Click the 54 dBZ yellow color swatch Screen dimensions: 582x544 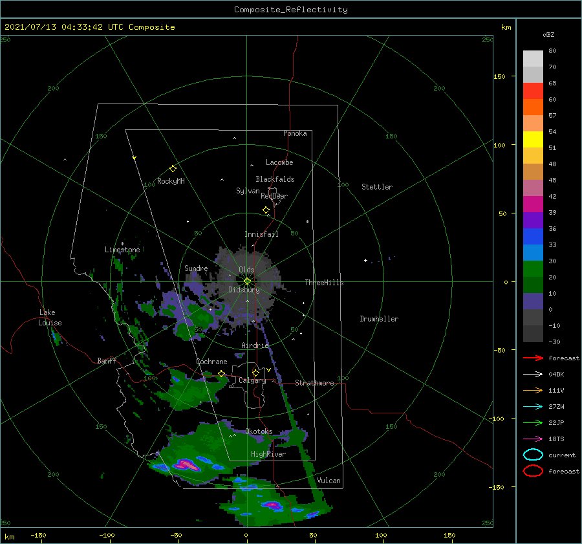point(533,139)
